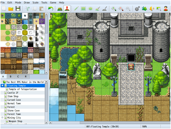This screenshot has width=171, height=129.
Task: Open the Help menu
Action: coord(62,2)
